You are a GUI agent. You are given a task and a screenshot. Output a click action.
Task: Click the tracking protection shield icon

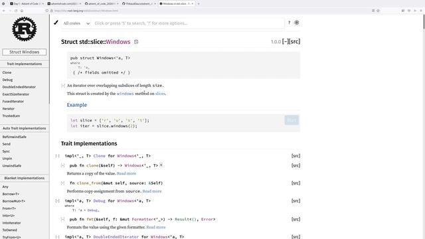point(47,11)
